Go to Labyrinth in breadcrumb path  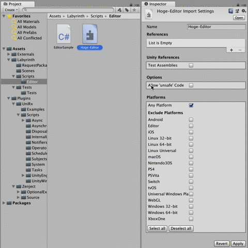(x=76, y=16)
